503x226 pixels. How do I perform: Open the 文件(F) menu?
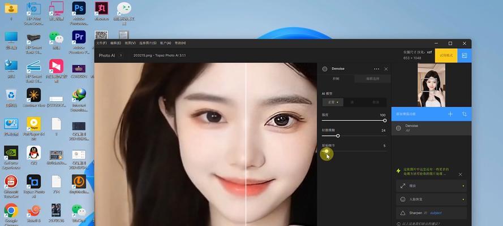tap(101, 43)
